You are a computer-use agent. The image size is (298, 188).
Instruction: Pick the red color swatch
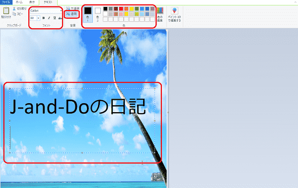tap(121, 9)
